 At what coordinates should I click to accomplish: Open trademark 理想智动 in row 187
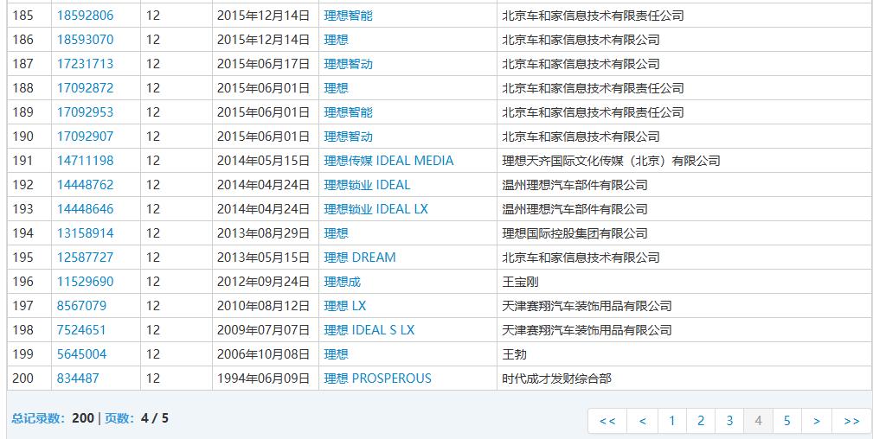pyautogui.click(x=349, y=64)
